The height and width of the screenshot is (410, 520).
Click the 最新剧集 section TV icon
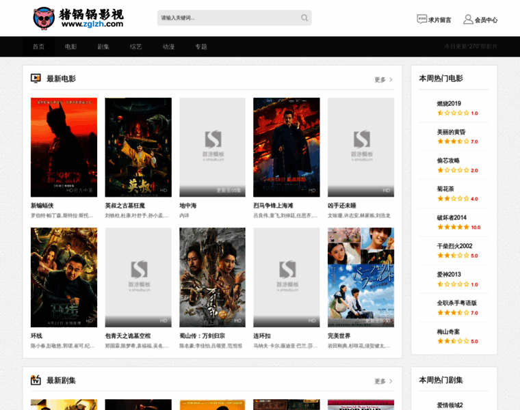pyautogui.click(x=36, y=380)
